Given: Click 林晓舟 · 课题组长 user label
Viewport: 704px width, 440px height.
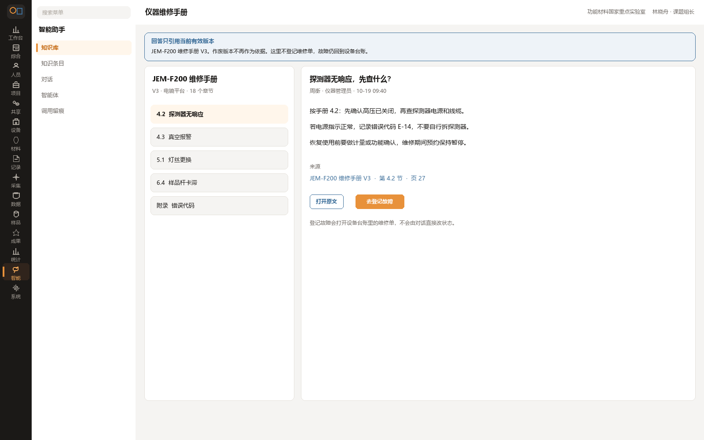Looking at the screenshot, I should (x=673, y=12).
